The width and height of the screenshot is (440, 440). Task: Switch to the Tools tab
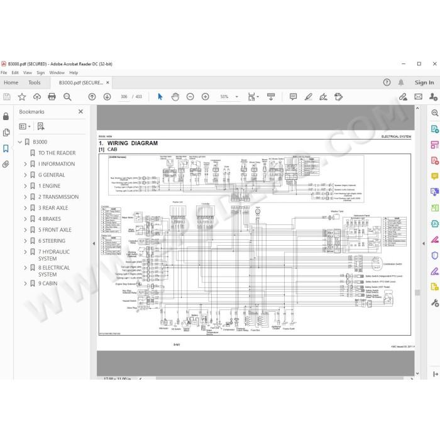click(34, 82)
